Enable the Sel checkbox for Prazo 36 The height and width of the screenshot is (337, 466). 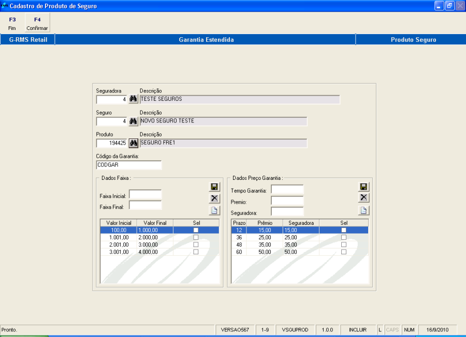pos(344,237)
